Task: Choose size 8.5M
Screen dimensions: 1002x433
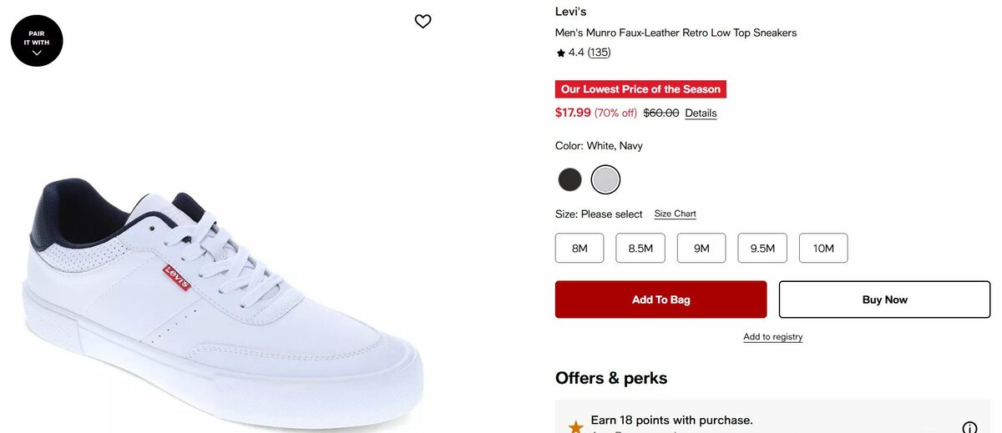Action: [x=640, y=249]
